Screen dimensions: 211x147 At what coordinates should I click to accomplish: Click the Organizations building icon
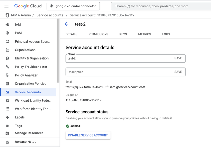(x=7, y=50)
